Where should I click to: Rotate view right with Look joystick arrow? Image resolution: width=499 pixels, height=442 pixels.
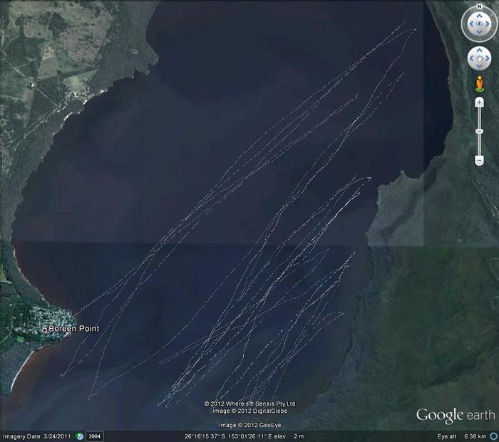tap(488, 24)
